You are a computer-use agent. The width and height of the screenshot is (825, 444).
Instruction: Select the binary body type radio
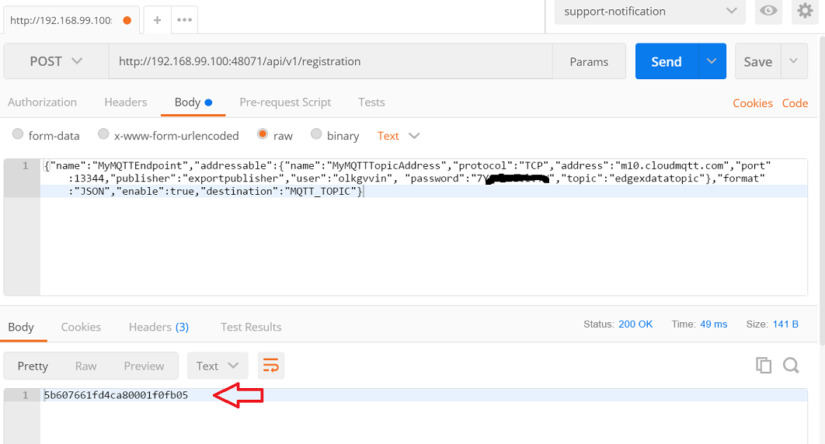coord(315,134)
